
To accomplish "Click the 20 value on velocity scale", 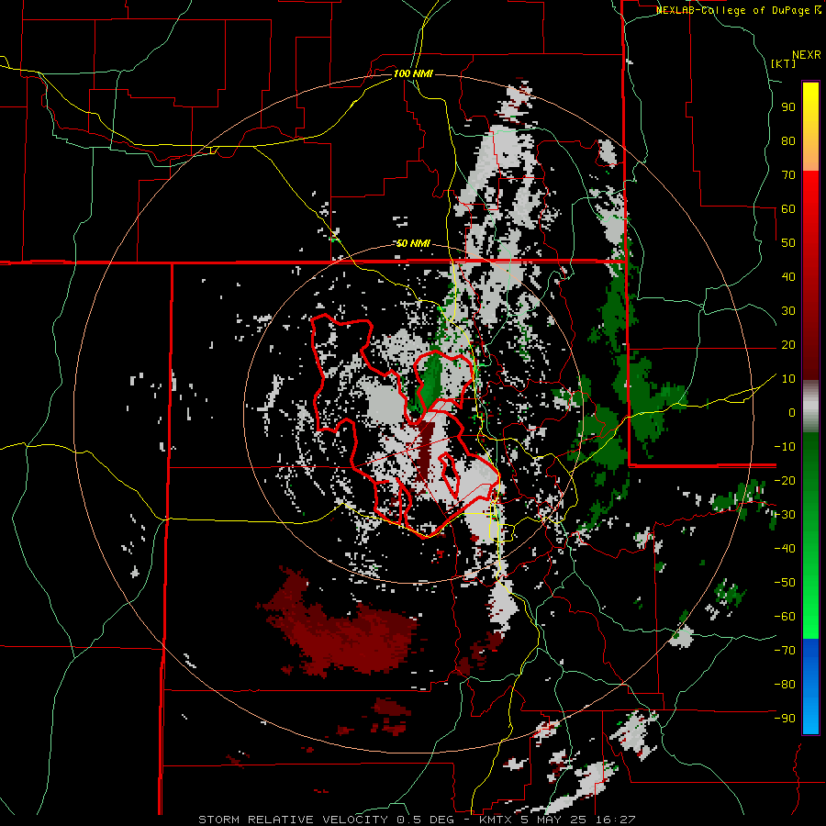I will click(x=788, y=345).
